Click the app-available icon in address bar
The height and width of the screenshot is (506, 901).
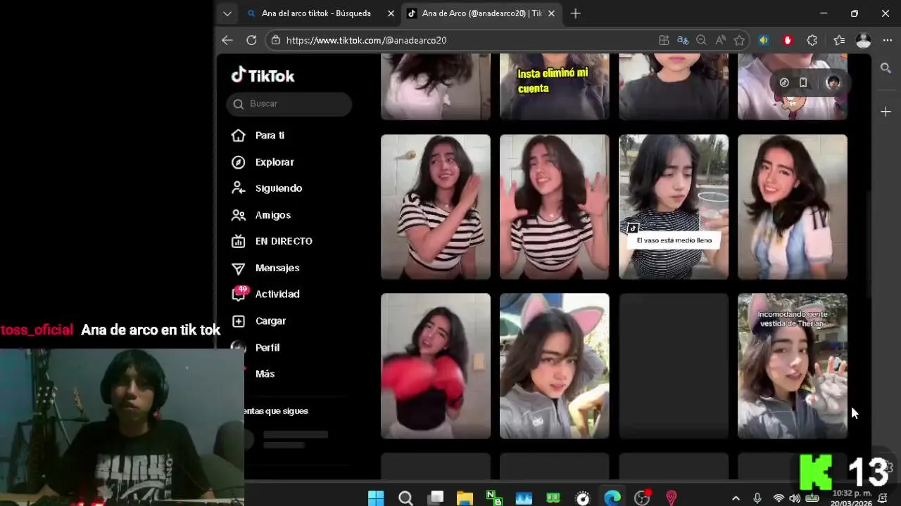(x=664, y=40)
